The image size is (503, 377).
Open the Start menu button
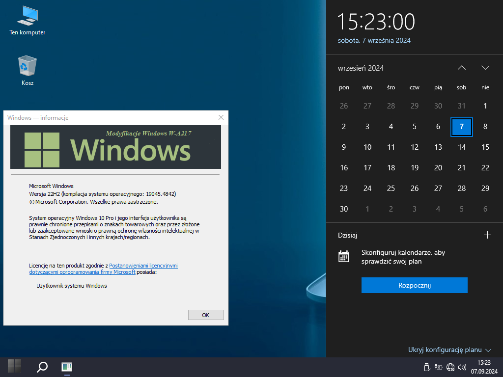click(x=14, y=366)
